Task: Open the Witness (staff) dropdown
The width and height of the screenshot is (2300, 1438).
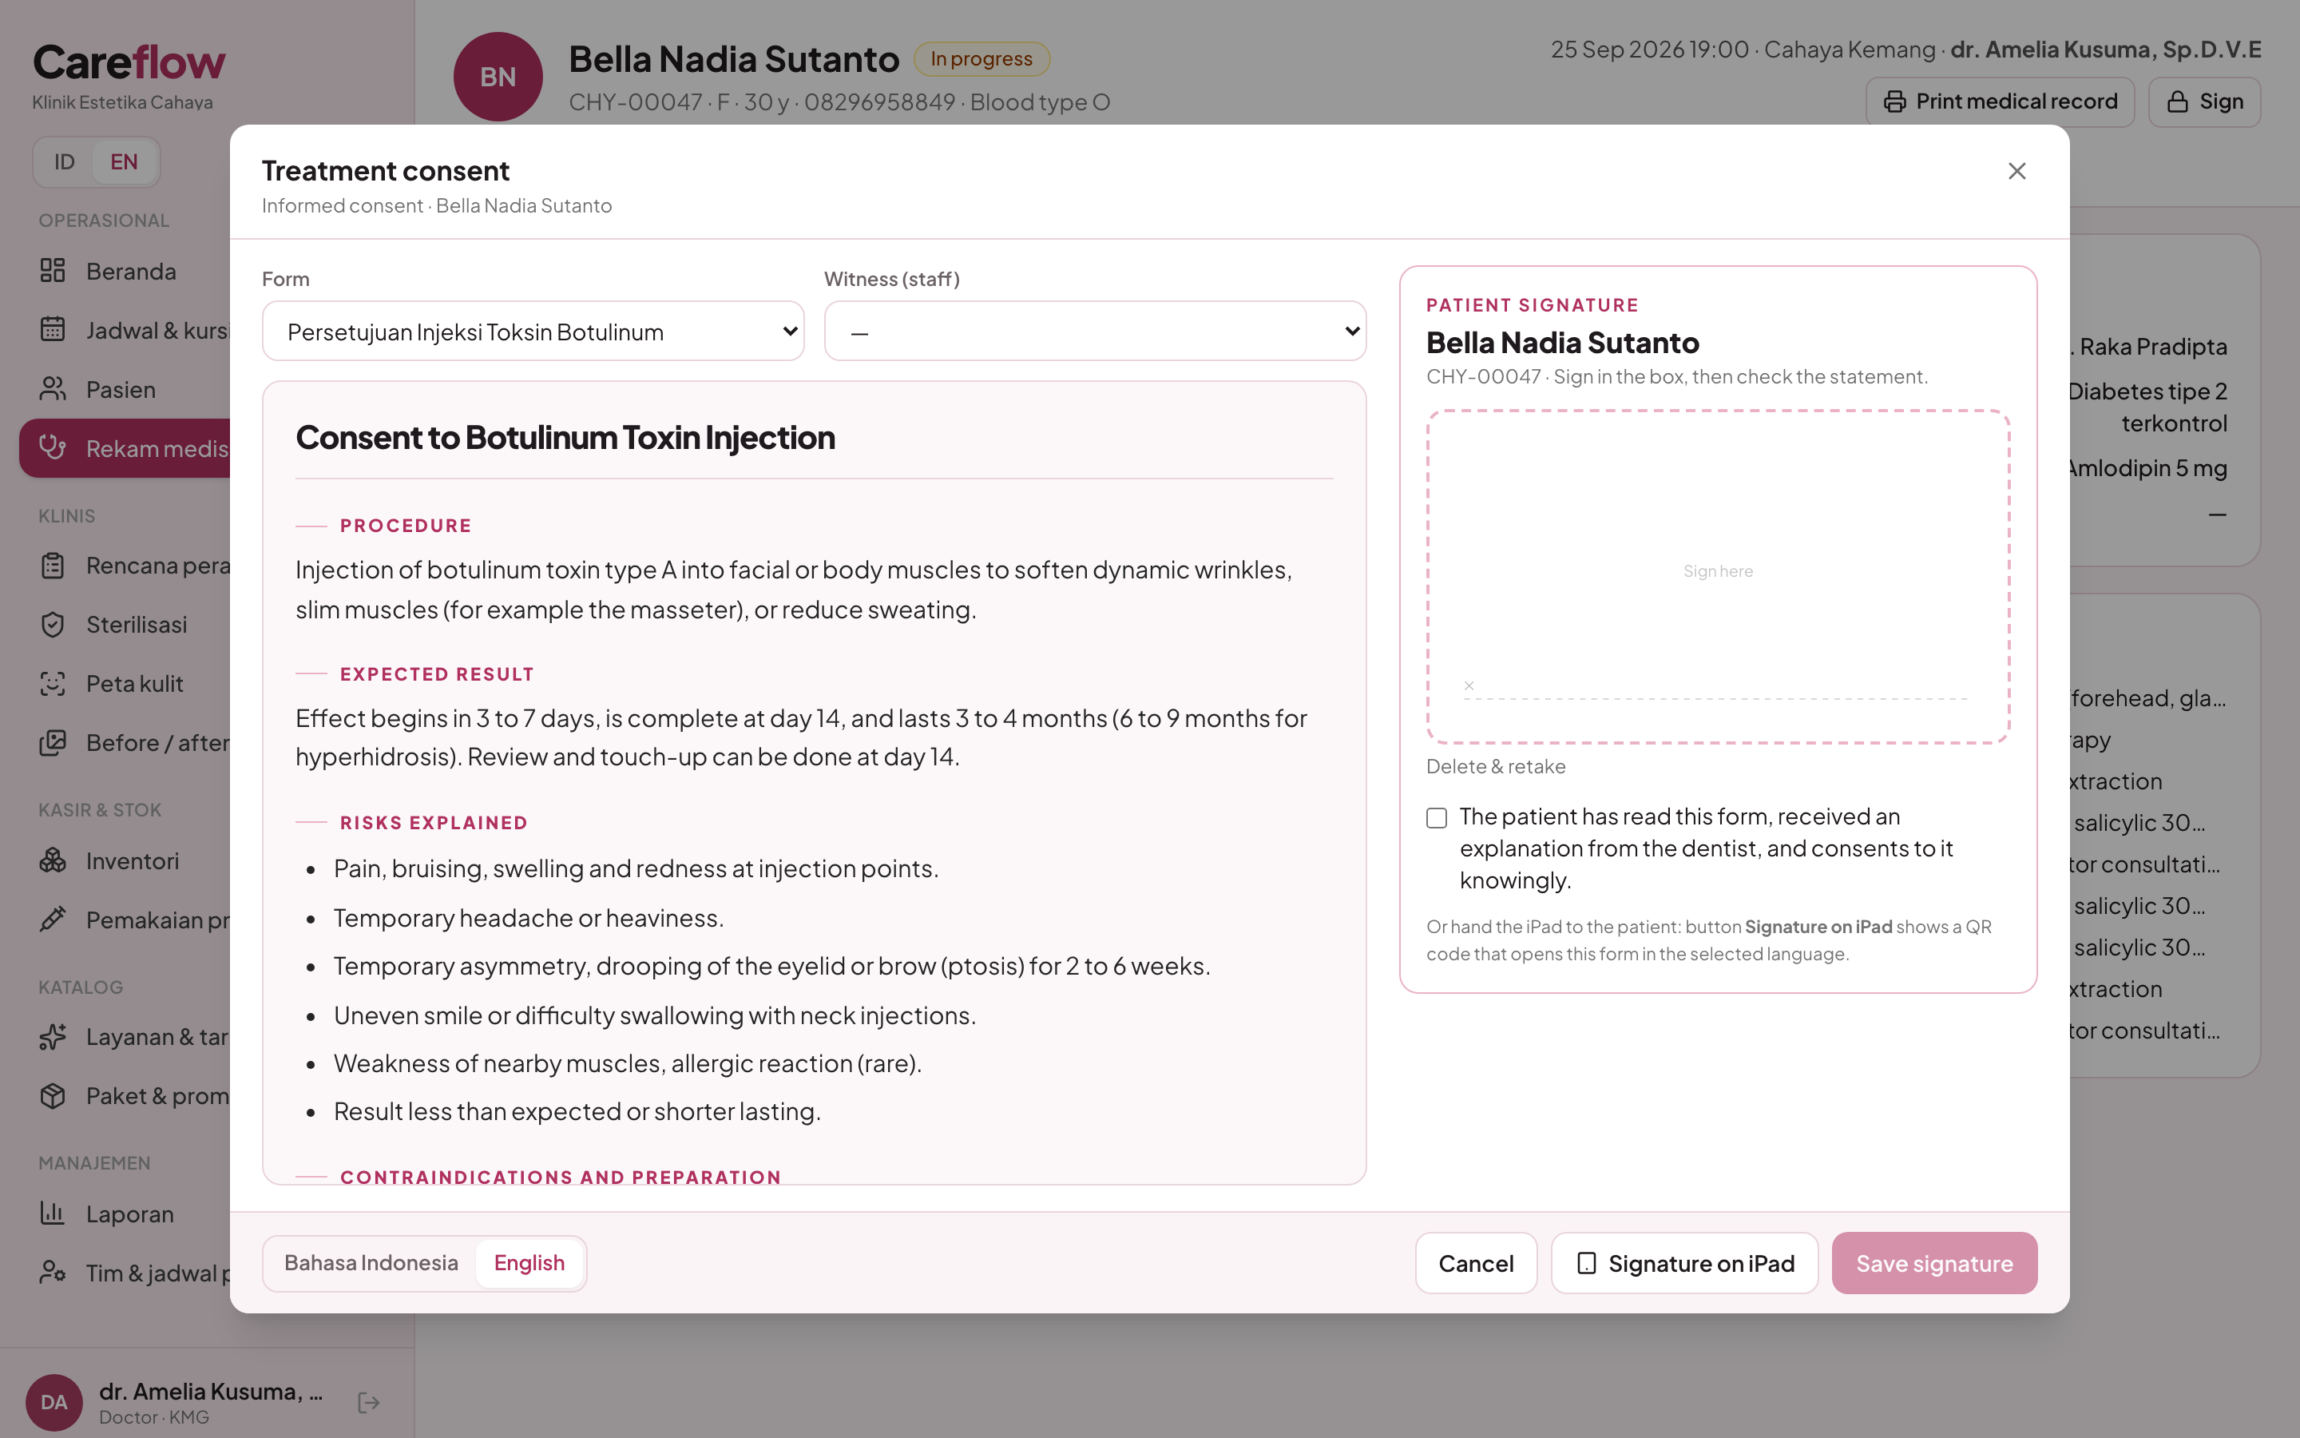Action: pyautogui.click(x=1095, y=331)
